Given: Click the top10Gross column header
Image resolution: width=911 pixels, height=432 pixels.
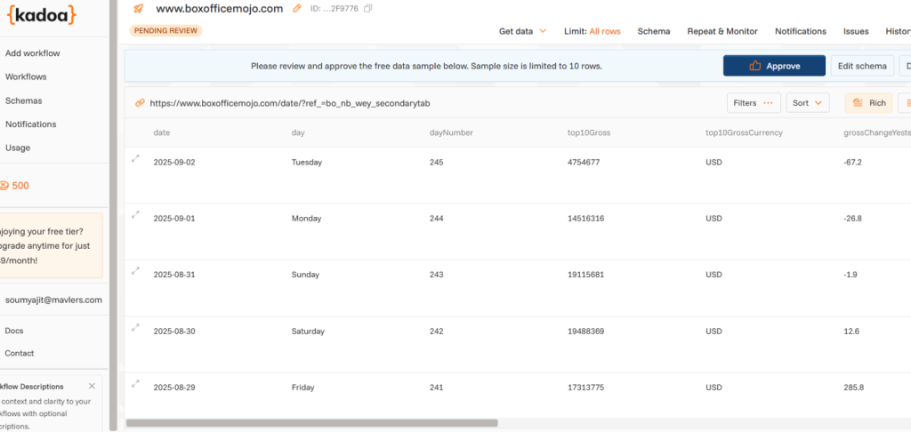Looking at the screenshot, I should tap(589, 132).
